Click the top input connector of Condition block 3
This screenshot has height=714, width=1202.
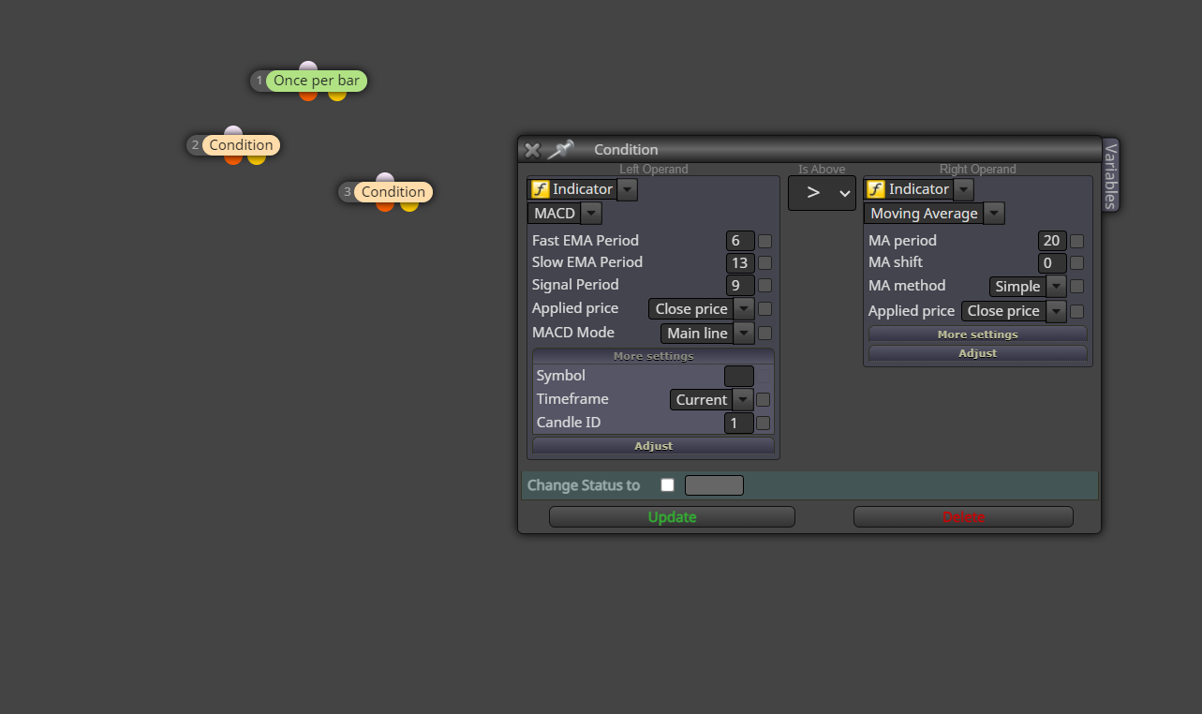click(385, 178)
